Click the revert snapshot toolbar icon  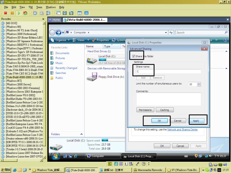pos(42,13)
